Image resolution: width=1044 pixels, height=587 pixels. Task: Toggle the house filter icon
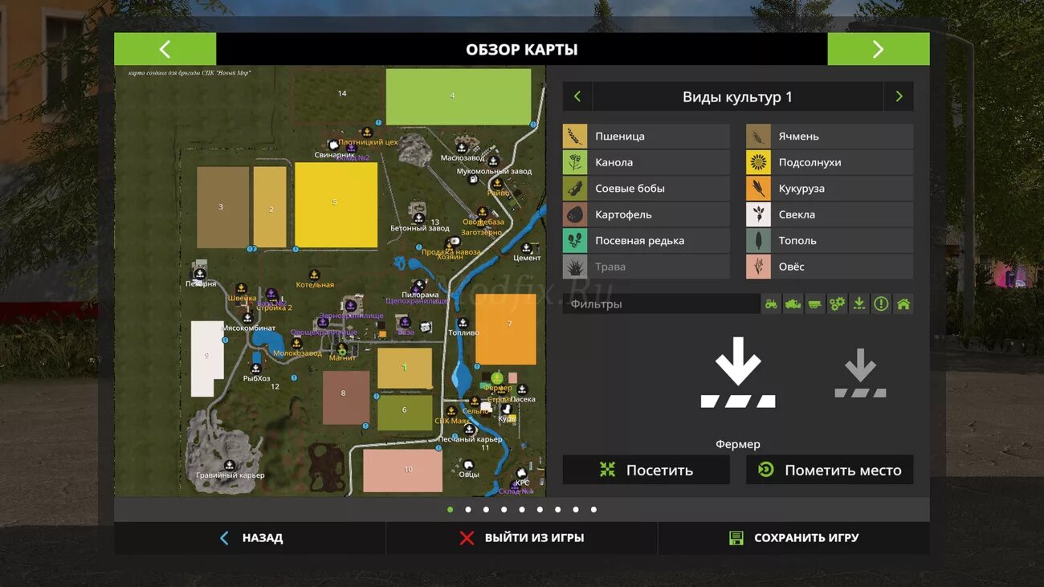[x=903, y=304]
